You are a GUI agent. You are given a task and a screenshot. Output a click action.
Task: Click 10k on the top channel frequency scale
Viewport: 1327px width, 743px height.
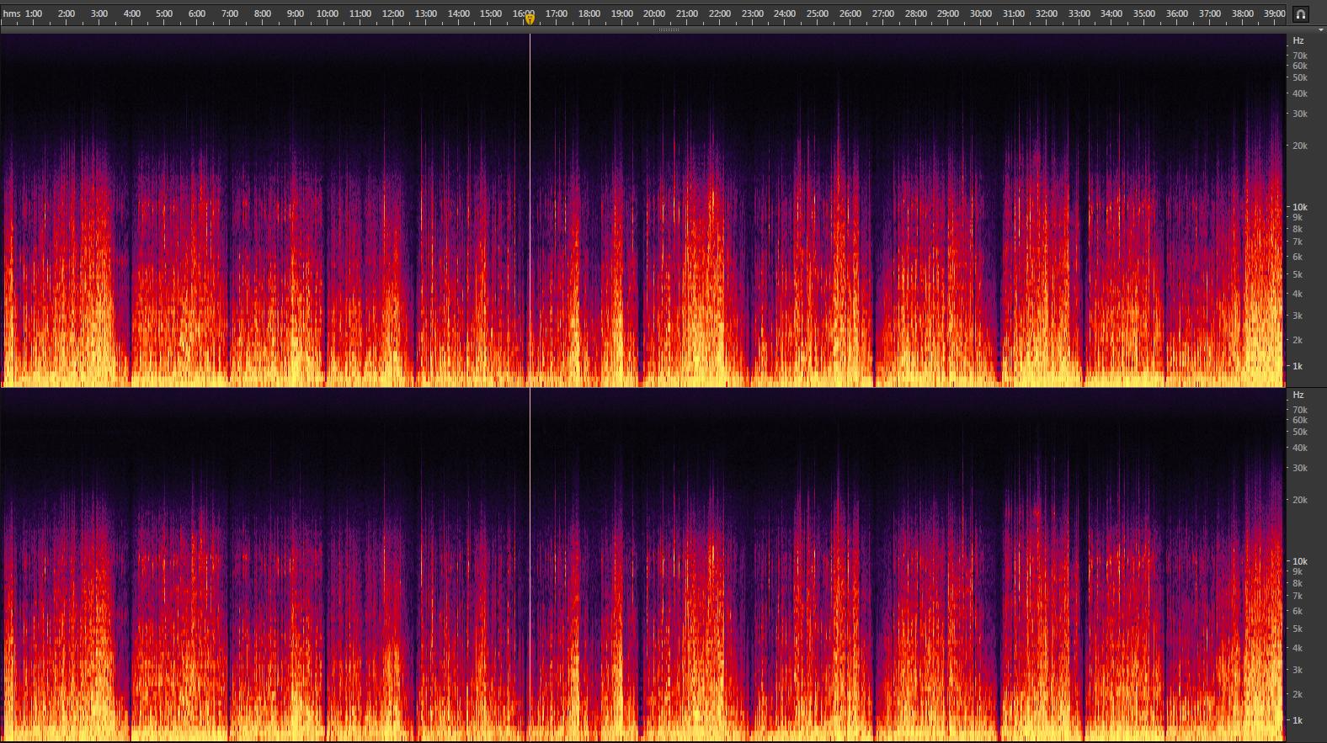pyautogui.click(x=1300, y=207)
